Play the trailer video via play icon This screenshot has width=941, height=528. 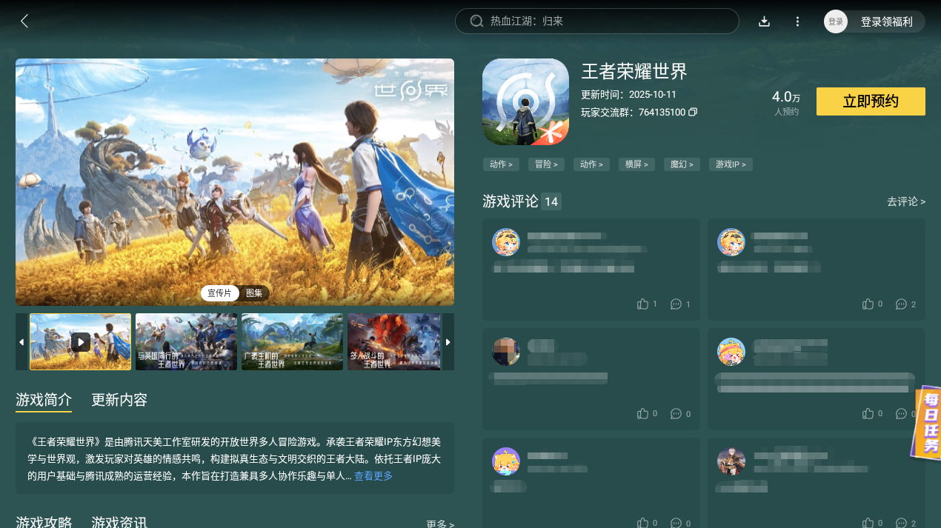coord(82,341)
